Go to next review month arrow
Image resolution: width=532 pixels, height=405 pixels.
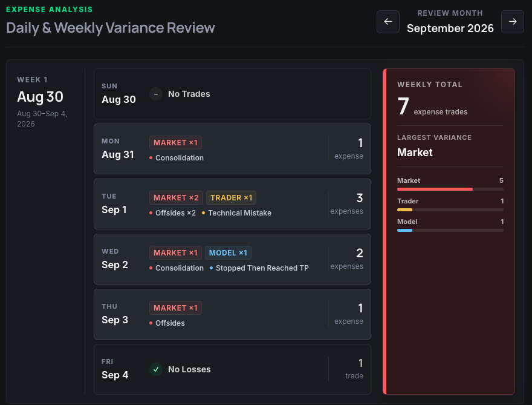(512, 22)
